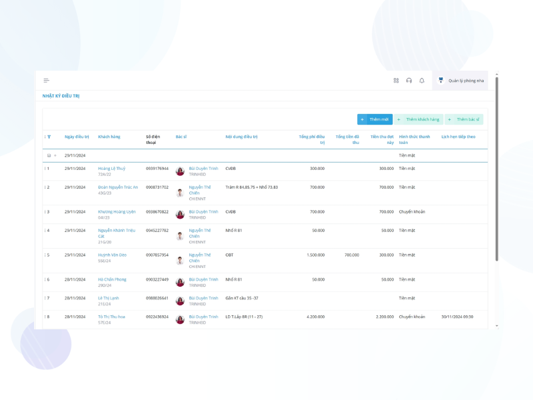Open row 4 options handle
Screen dimensions: 533x400
45,230
